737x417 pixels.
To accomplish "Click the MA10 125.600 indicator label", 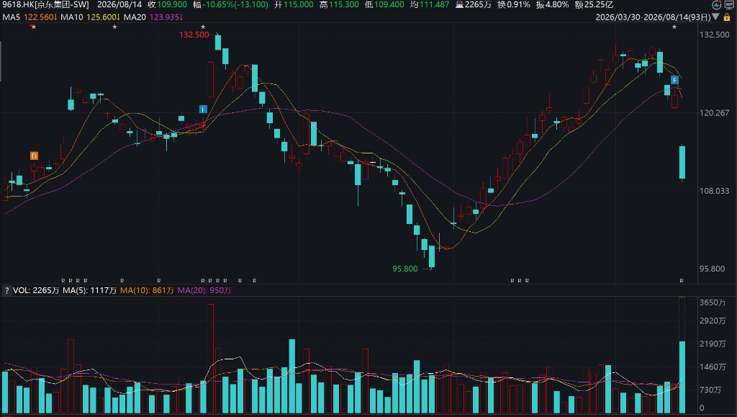I will (x=90, y=17).
